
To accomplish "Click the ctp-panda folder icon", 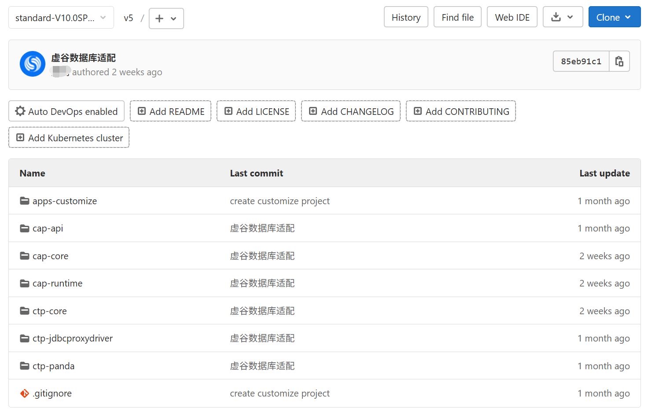I will [25, 366].
